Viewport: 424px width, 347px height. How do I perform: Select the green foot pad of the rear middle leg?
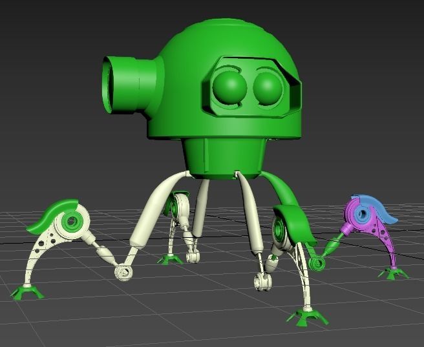tap(170, 259)
